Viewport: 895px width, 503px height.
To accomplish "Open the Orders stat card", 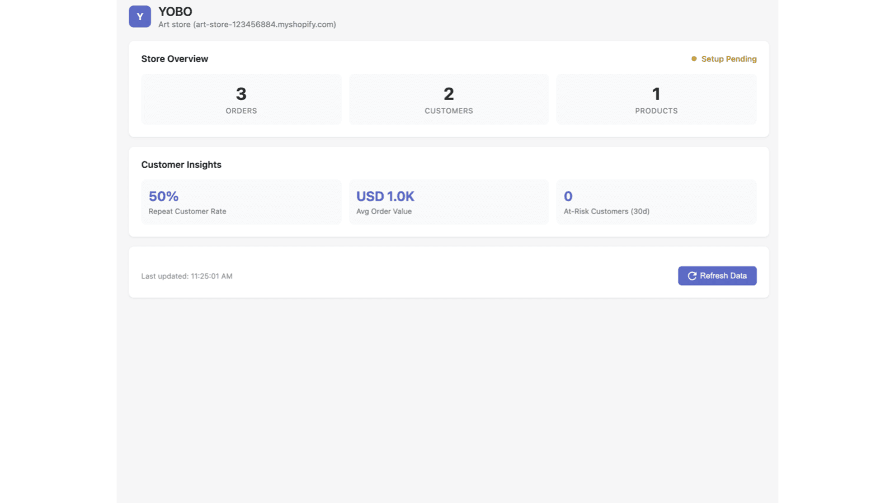I will tap(241, 99).
